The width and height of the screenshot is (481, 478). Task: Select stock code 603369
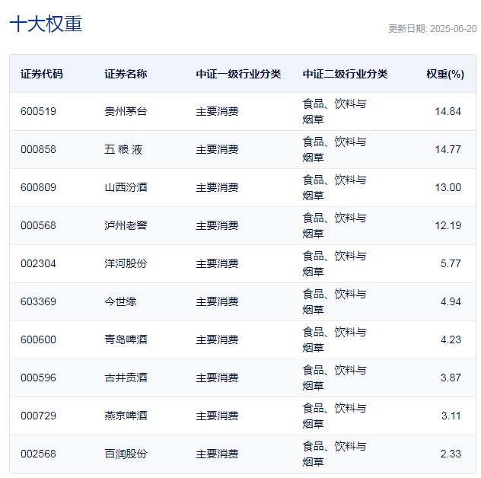click(38, 301)
